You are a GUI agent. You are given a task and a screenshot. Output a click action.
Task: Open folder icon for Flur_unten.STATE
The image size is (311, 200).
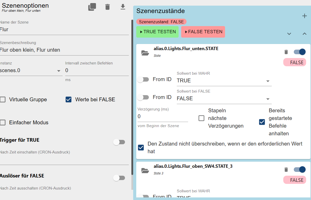click(145, 53)
